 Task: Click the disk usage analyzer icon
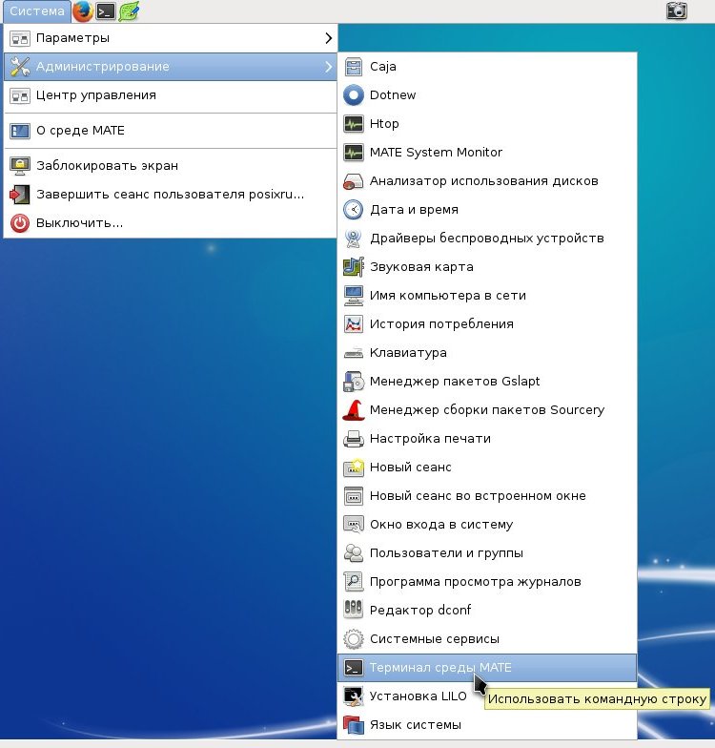[353, 181]
